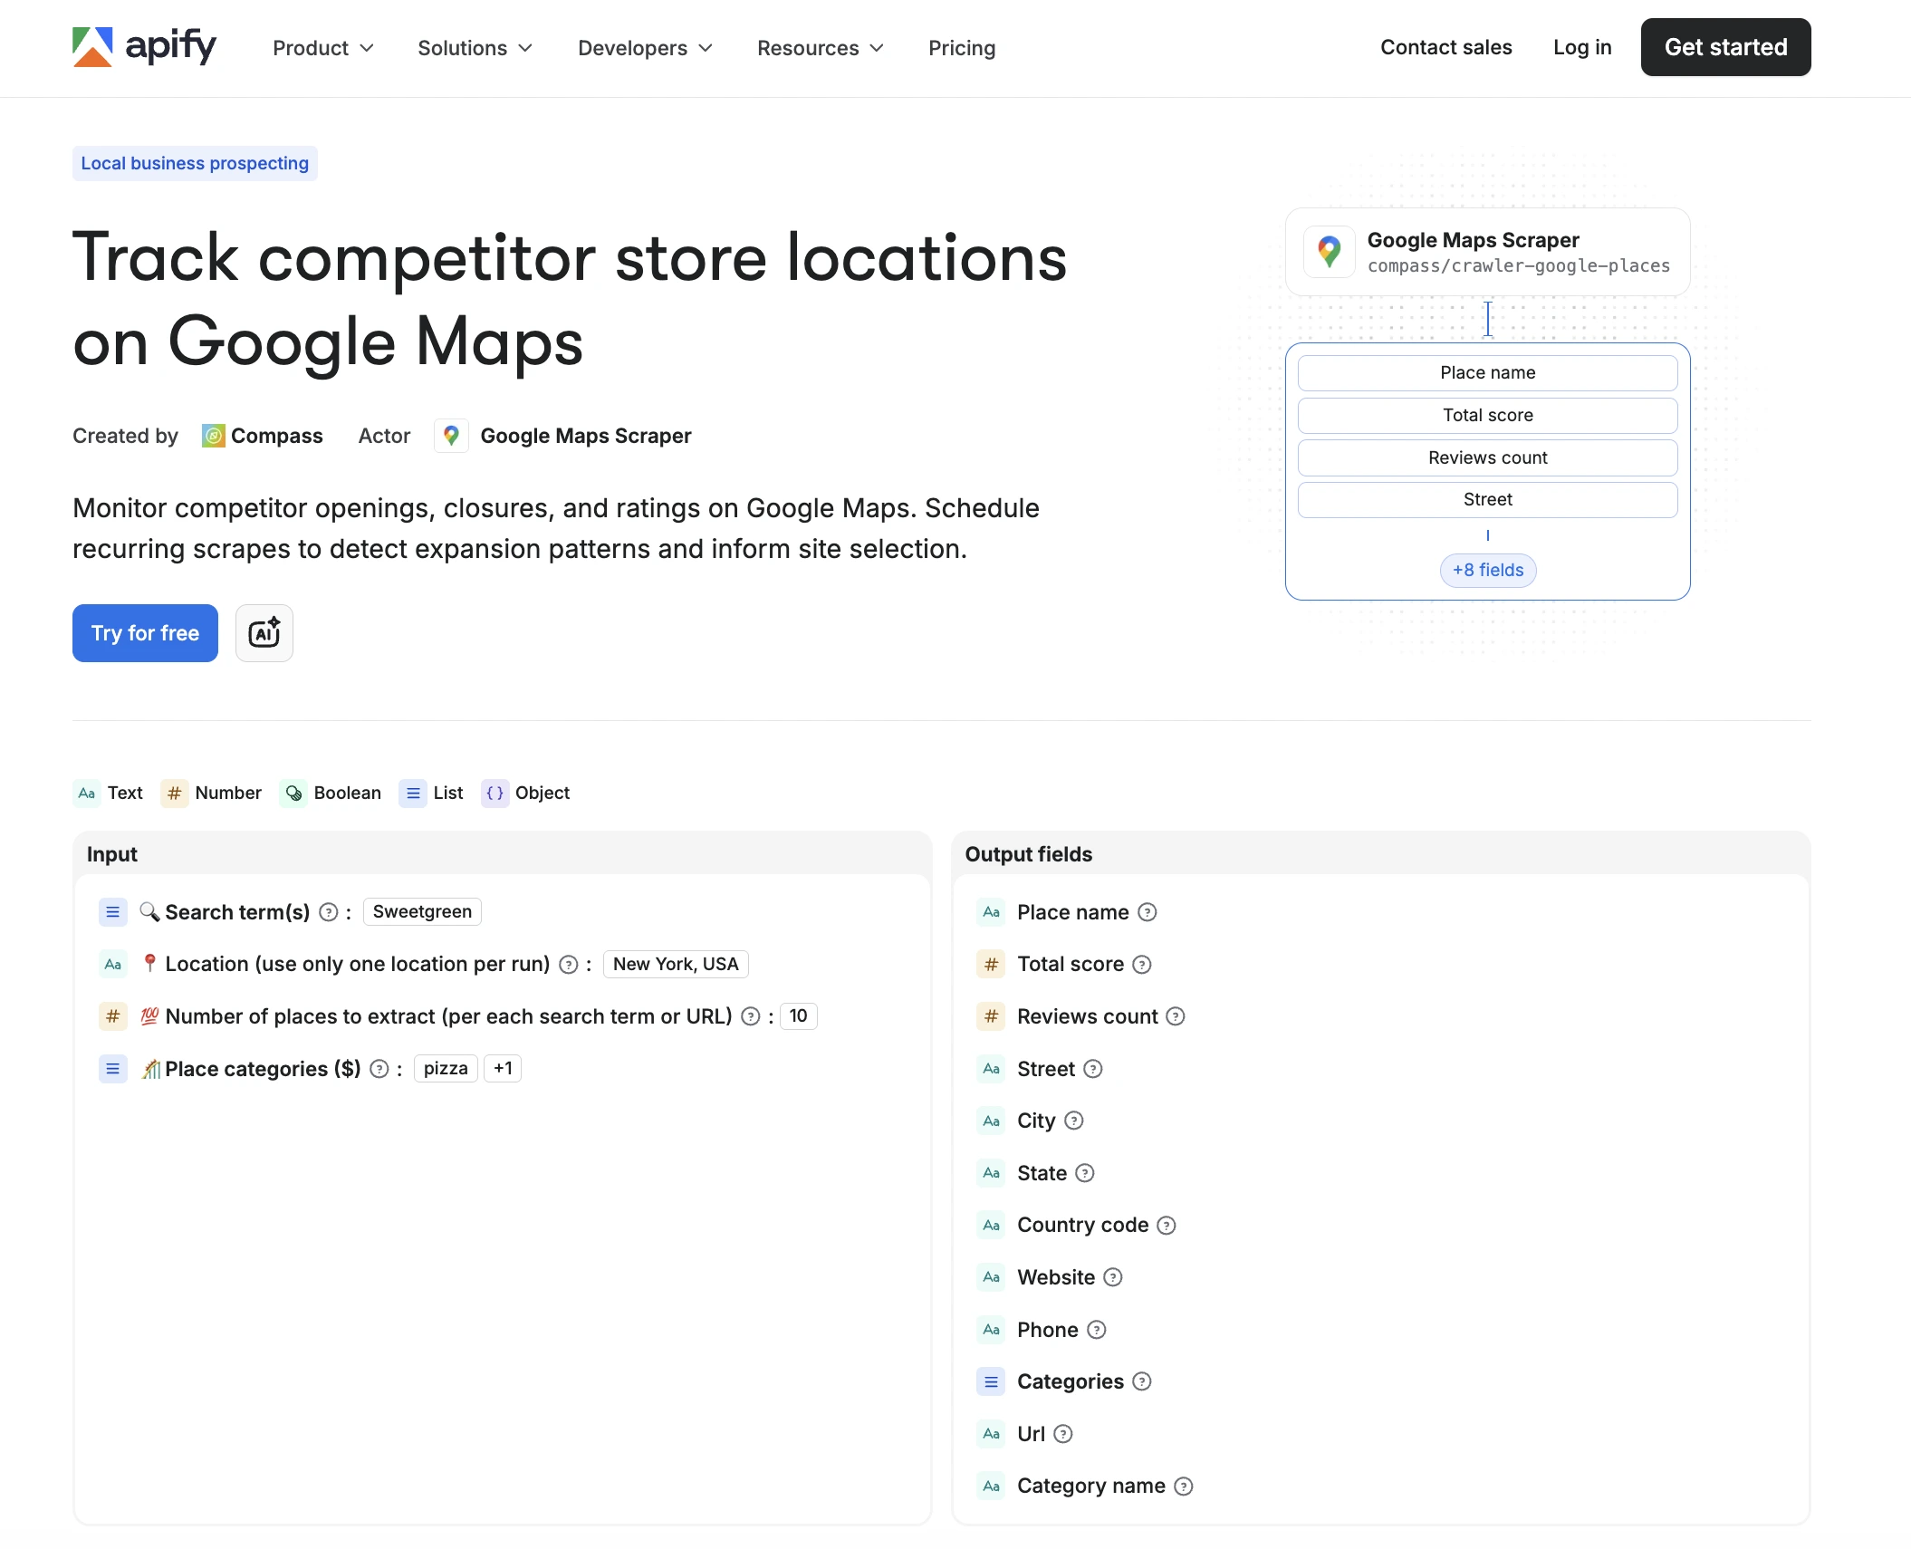1911x1549 pixels.
Task: Click compass/crawler-google-places path text
Action: [1518, 266]
